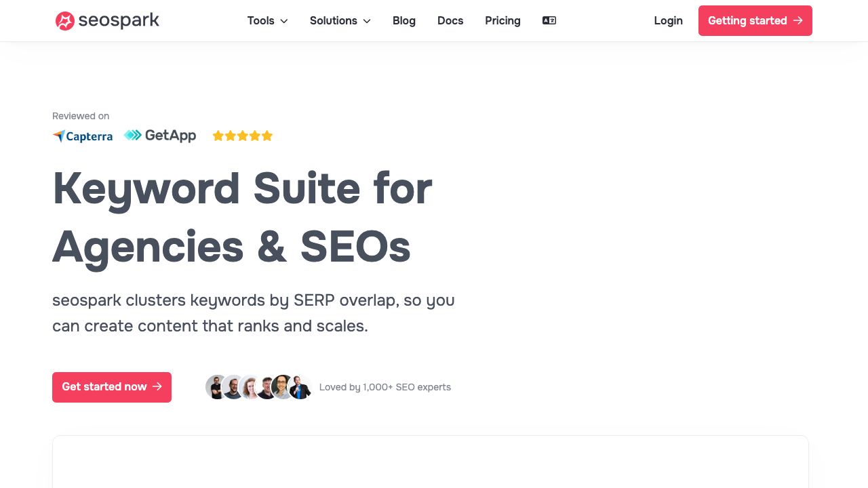Click the 'Reviewed on' label
Screen dimensions: 868x488
(x=81, y=116)
